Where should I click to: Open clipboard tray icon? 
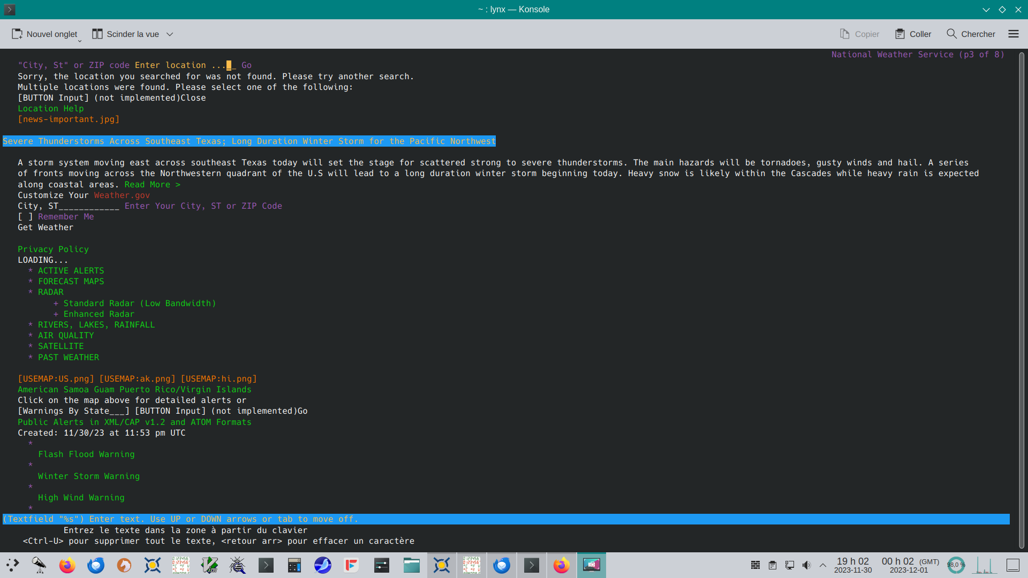pos(772,565)
